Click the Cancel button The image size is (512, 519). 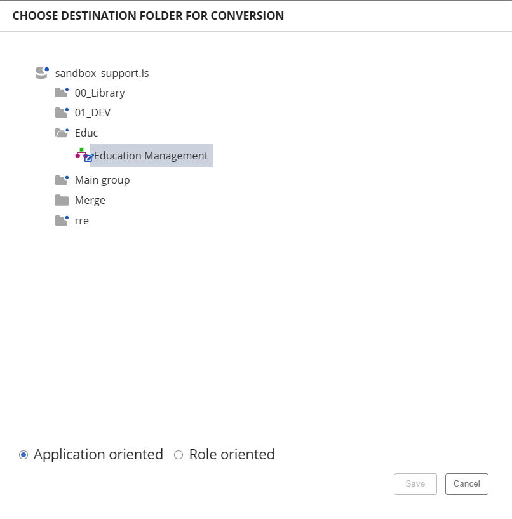pos(467,484)
